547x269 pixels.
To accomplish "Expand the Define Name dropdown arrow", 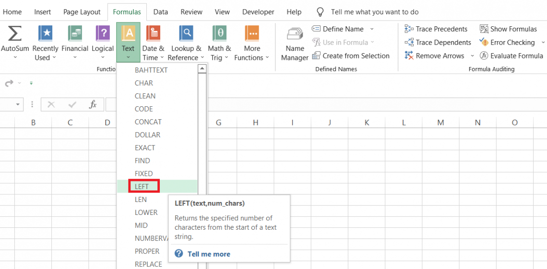I will 372,29.
